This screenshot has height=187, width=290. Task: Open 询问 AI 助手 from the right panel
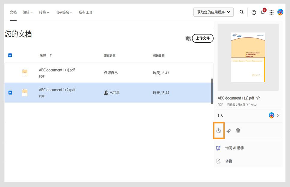coord(234,148)
